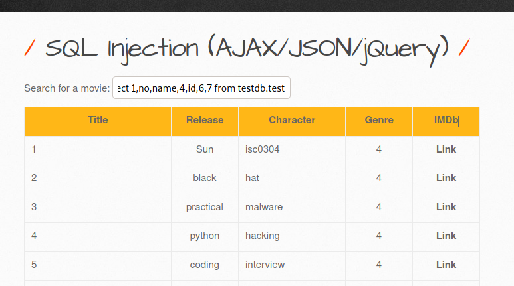Click the Genre column header

tap(379, 121)
